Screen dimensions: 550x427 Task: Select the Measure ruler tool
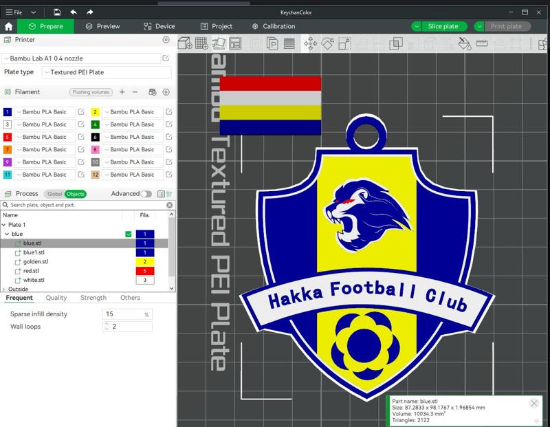pyautogui.click(x=482, y=43)
